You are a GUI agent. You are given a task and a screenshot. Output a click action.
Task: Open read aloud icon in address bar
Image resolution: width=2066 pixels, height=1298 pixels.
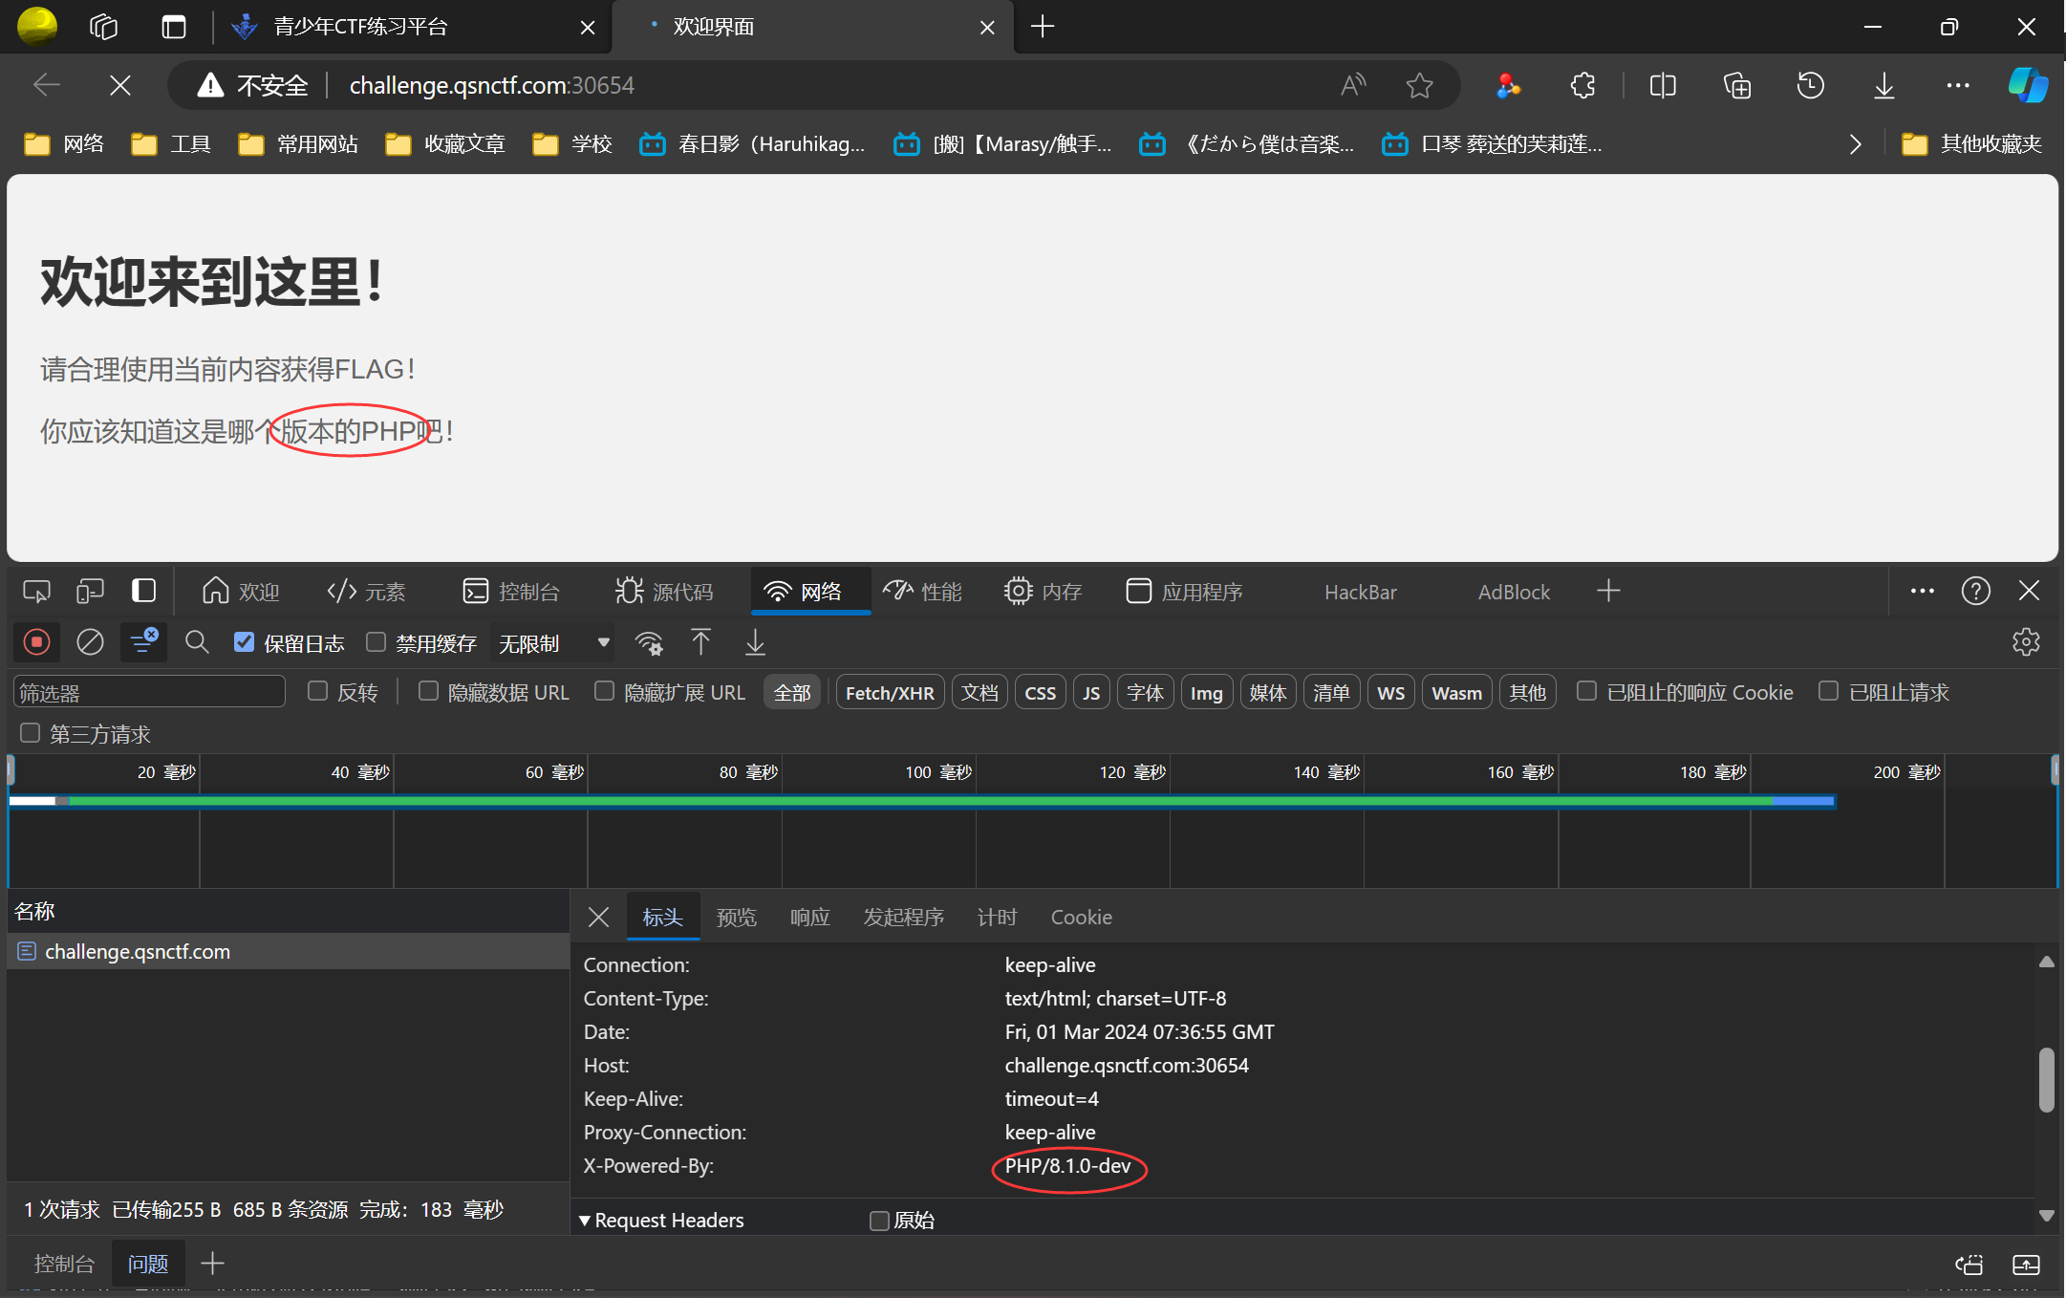1353,86
